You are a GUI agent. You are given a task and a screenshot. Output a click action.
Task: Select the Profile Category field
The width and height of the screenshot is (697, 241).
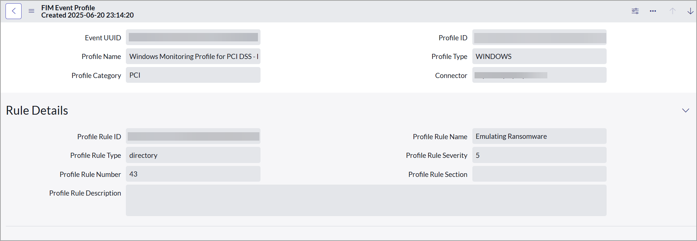pos(193,75)
